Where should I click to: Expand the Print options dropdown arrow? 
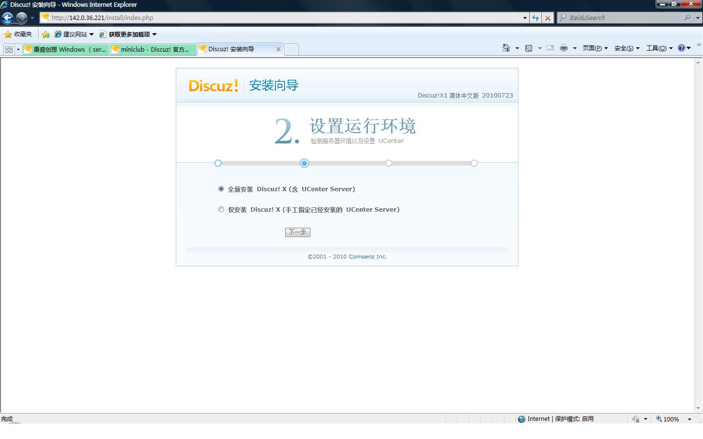(x=575, y=48)
